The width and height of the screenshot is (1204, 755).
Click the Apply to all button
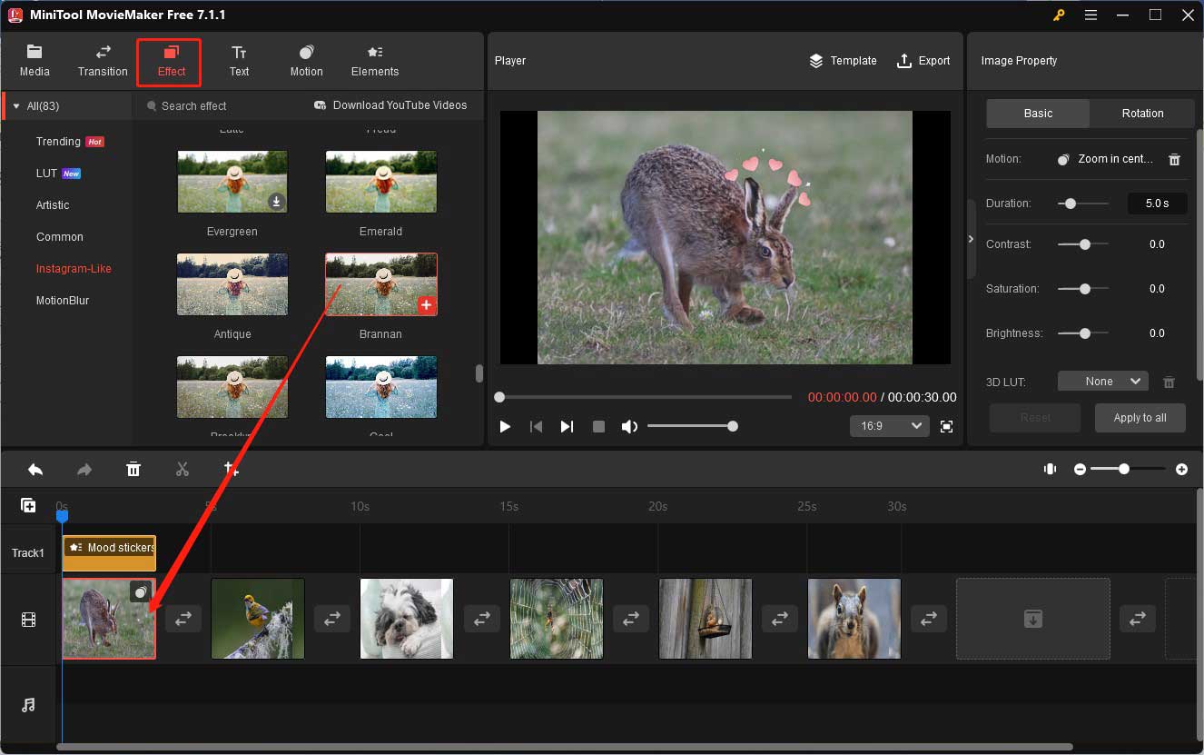(1140, 417)
